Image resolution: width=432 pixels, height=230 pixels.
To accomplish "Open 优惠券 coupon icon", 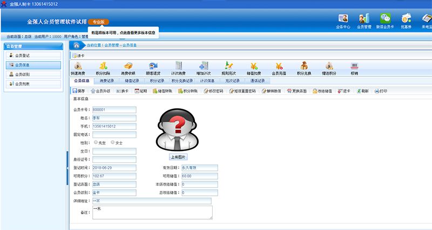I will pyautogui.click(x=406, y=22).
